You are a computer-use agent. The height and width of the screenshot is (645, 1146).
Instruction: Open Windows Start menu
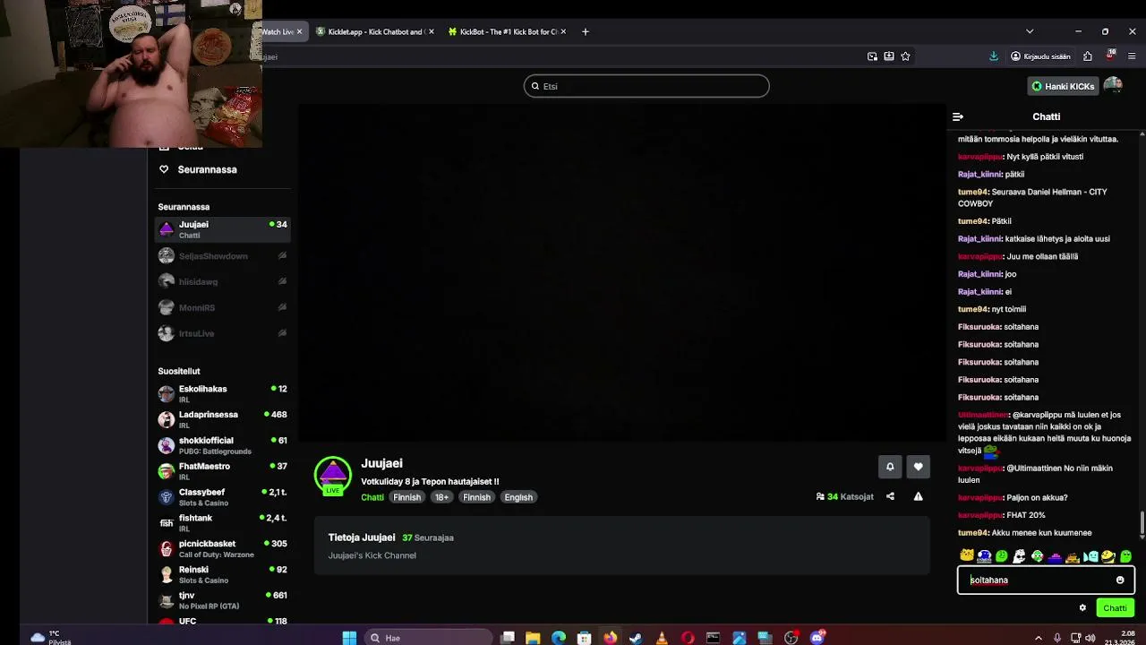349,638
